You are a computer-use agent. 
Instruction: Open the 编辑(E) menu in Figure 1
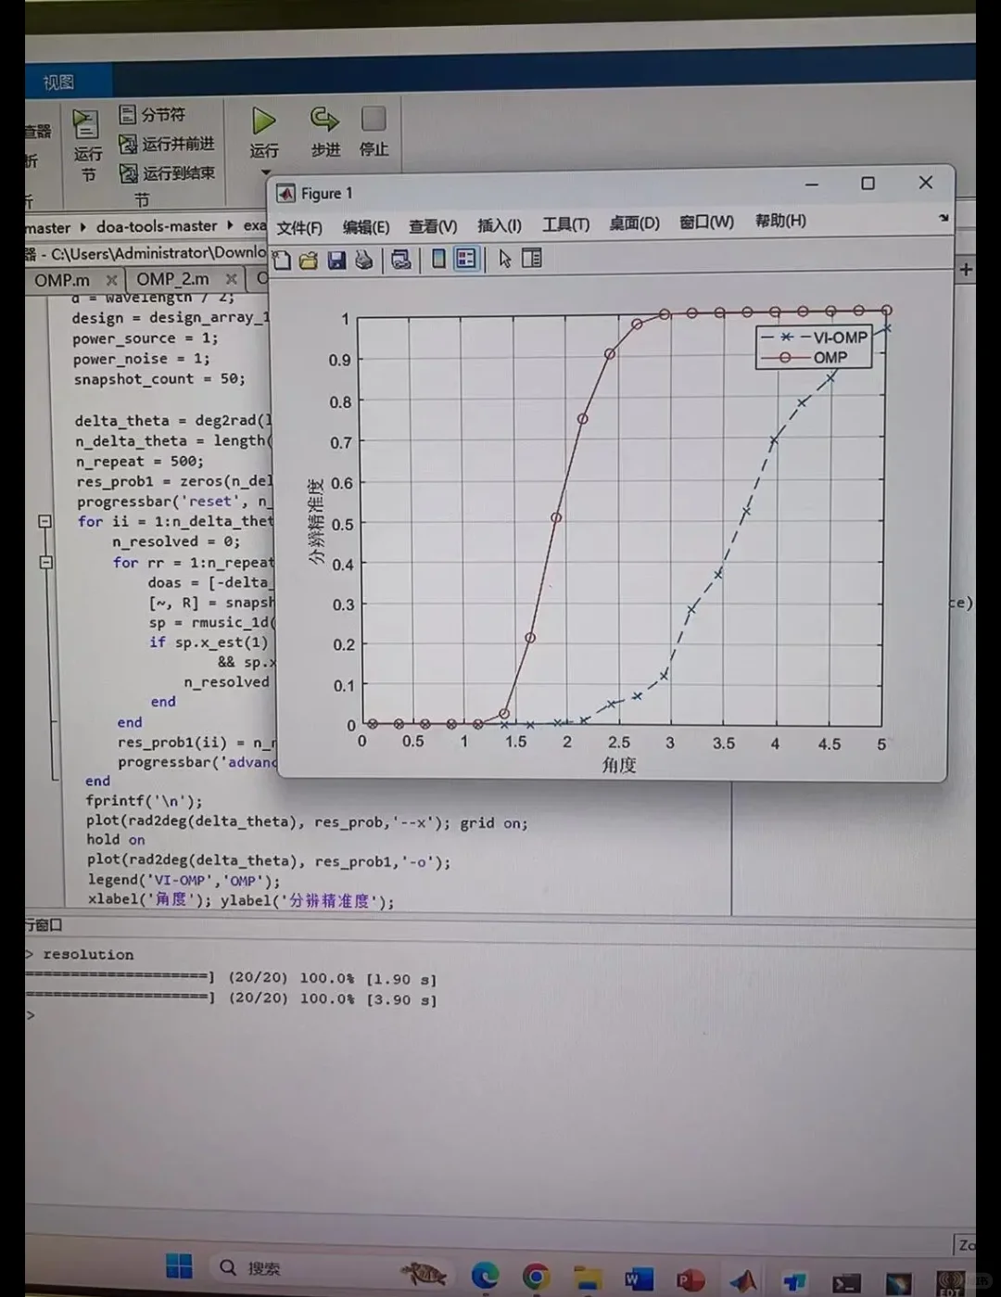366,226
